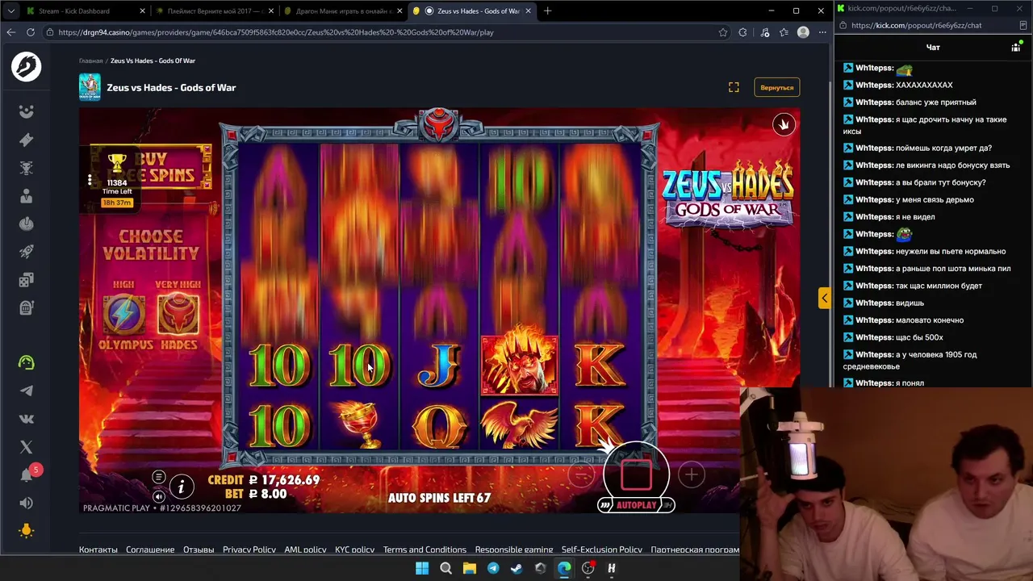This screenshot has height=581, width=1033.
Task: Go back in the browser
Action: (x=11, y=32)
